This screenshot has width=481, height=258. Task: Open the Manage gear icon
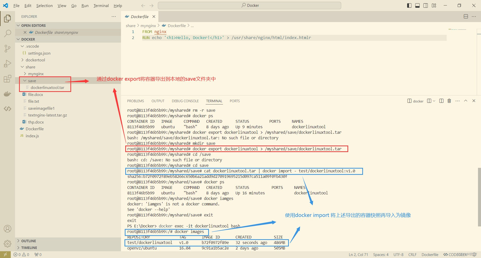coord(8,243)
